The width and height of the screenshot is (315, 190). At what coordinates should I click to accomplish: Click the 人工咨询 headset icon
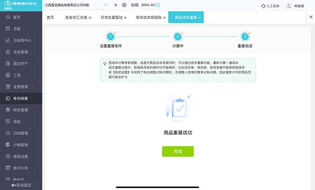(x=263, y=6)
